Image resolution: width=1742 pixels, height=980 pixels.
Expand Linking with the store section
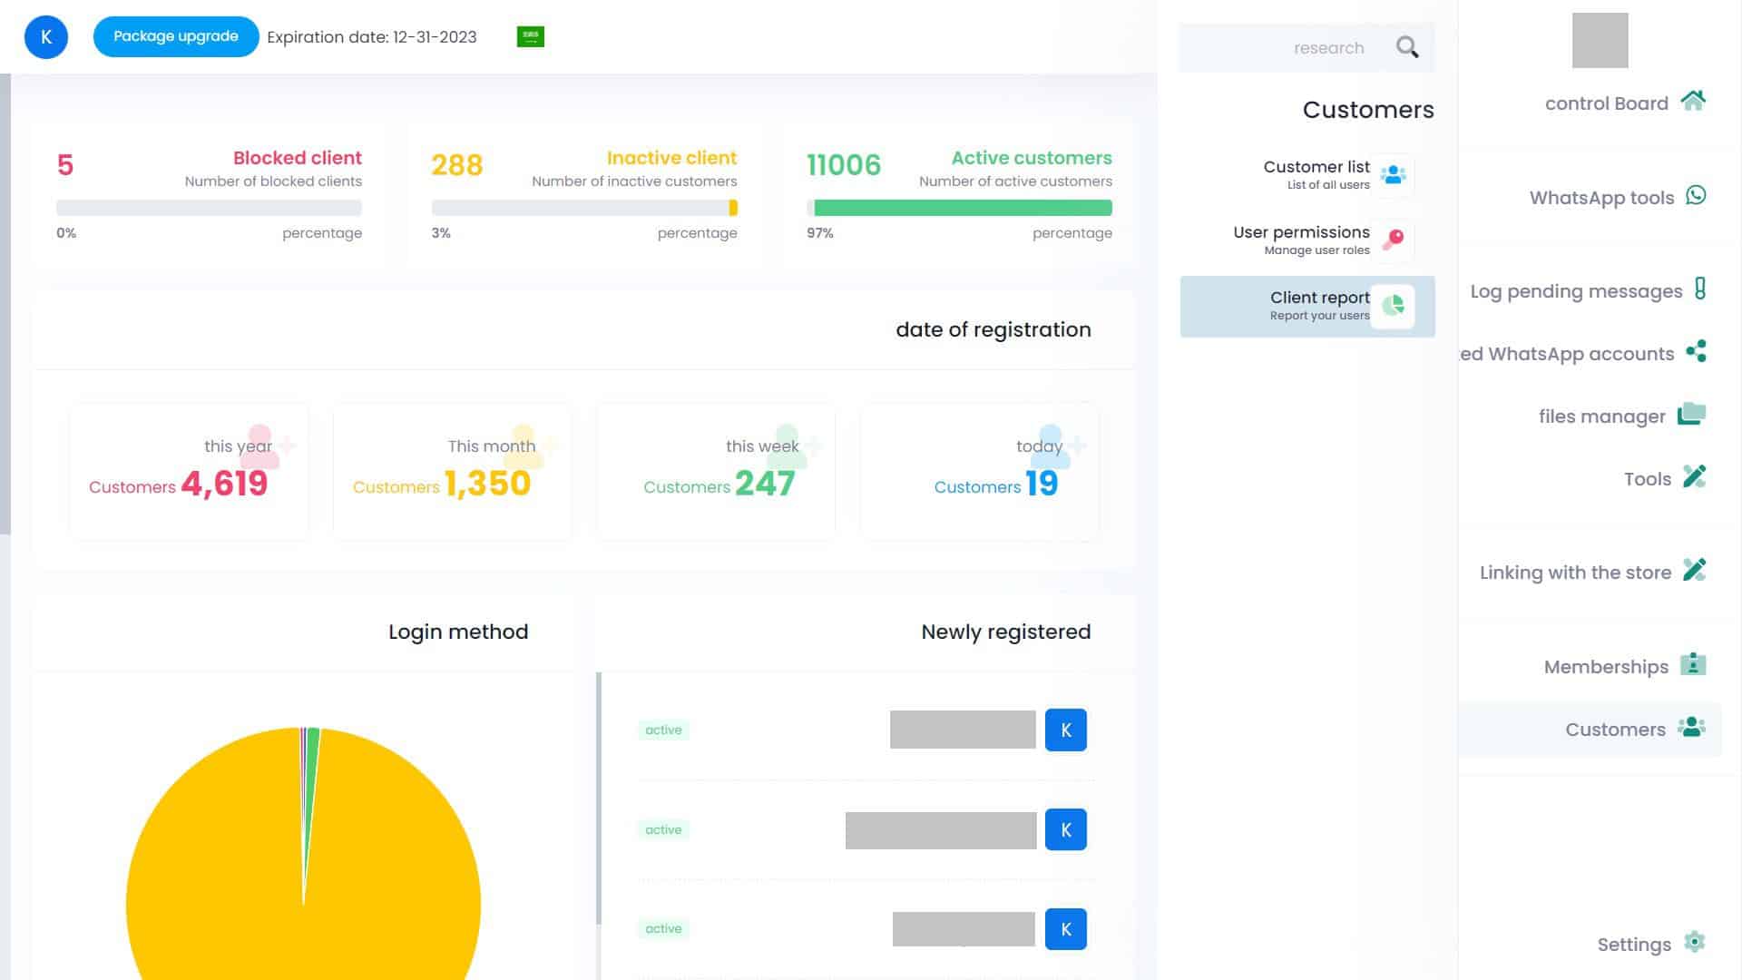pos(1575,572)
